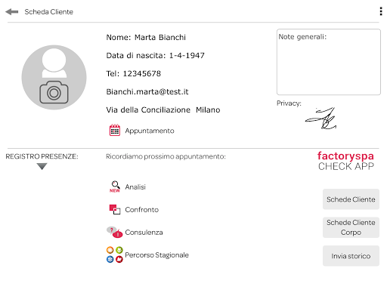Click the Invia storico button

pos(351,256)
